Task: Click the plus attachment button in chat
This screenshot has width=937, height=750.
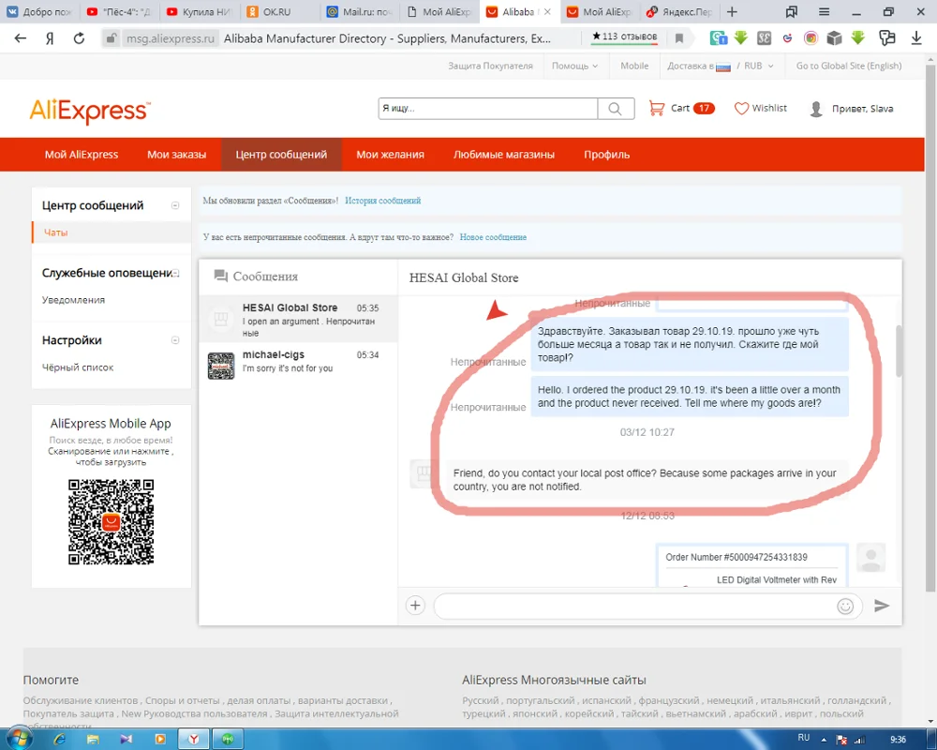Action: tap(415, 606)
